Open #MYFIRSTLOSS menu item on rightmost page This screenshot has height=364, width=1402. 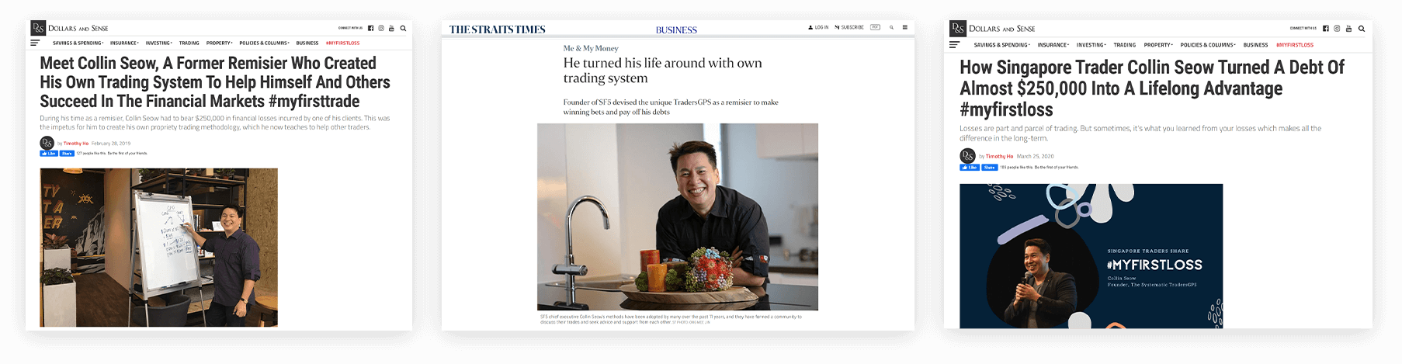click(x=1295, y=45)
